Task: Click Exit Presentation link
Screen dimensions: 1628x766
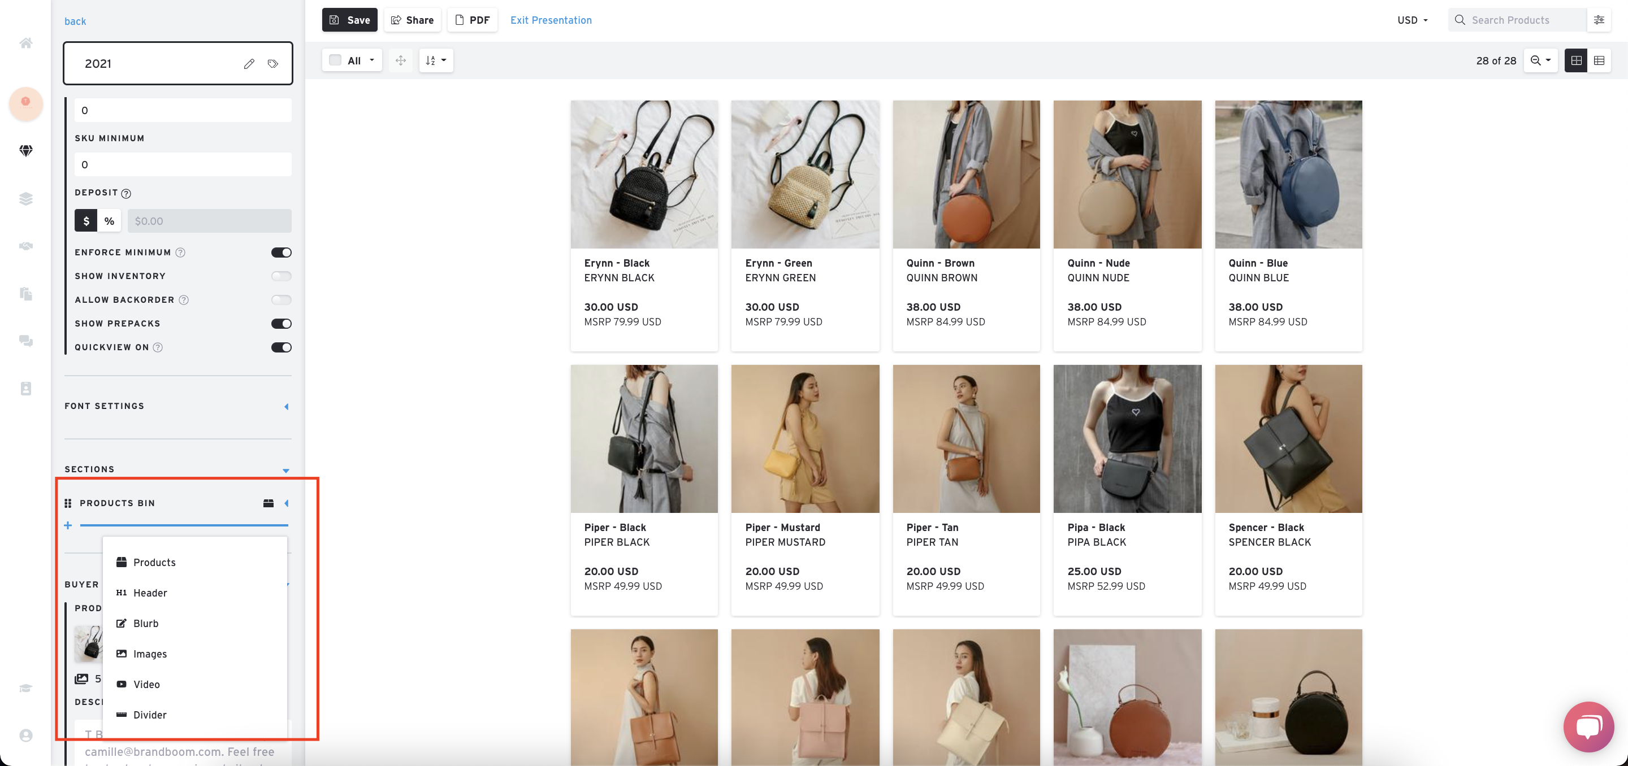Action: (x=551, y=20)
